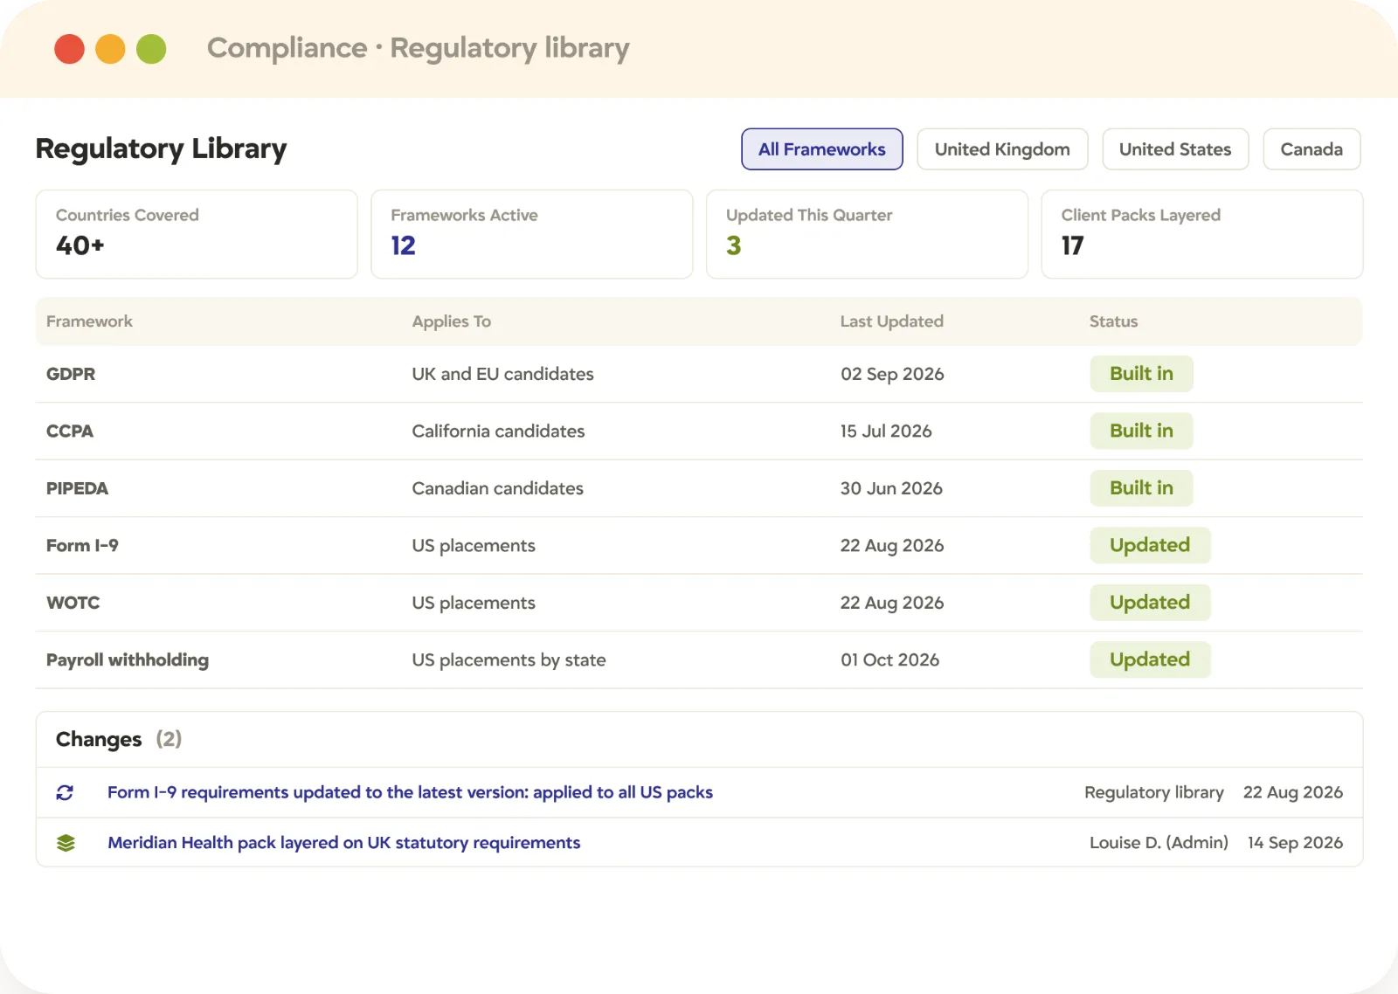Click the Regulatory library change author
The height and width of the screenshot is (994, 1398).
tap(1154, 792)
